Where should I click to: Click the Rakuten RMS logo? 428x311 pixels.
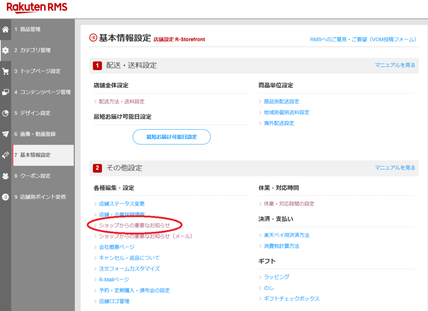point(37,8)
